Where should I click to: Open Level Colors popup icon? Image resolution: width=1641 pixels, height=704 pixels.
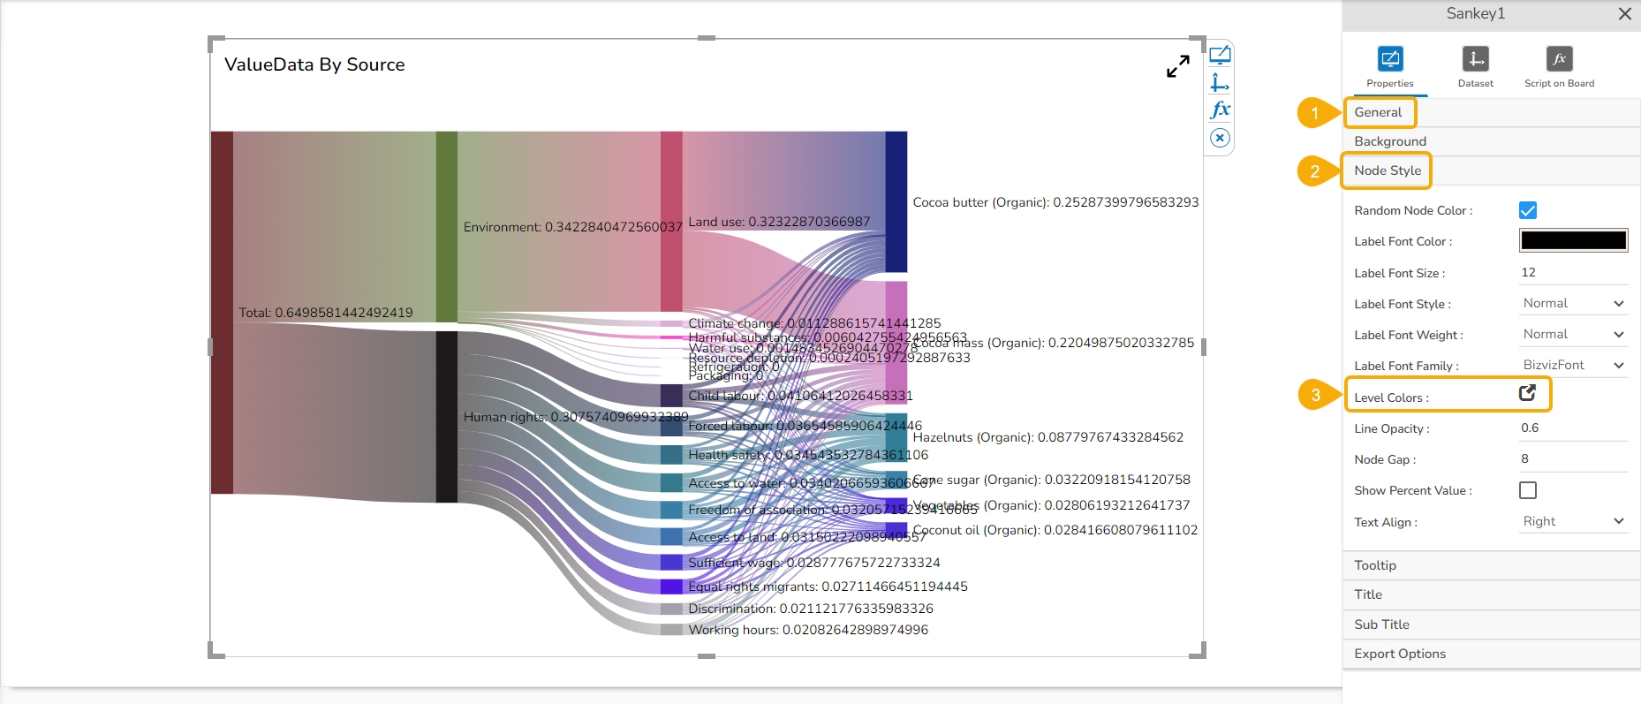pyautogui.click(x=1527, y=393)
